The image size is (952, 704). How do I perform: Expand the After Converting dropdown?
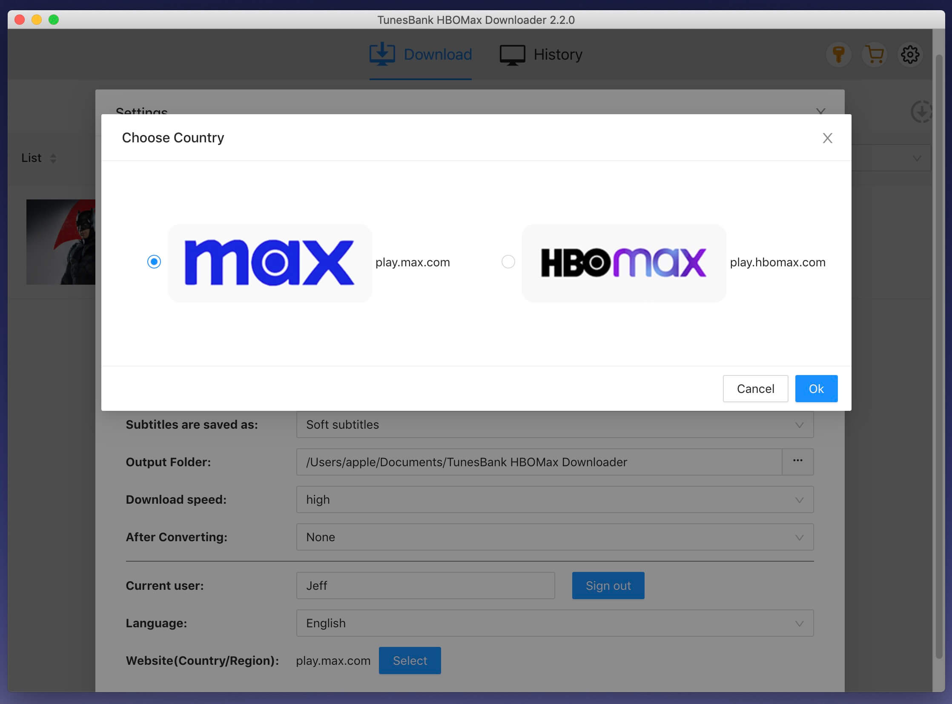555,537
